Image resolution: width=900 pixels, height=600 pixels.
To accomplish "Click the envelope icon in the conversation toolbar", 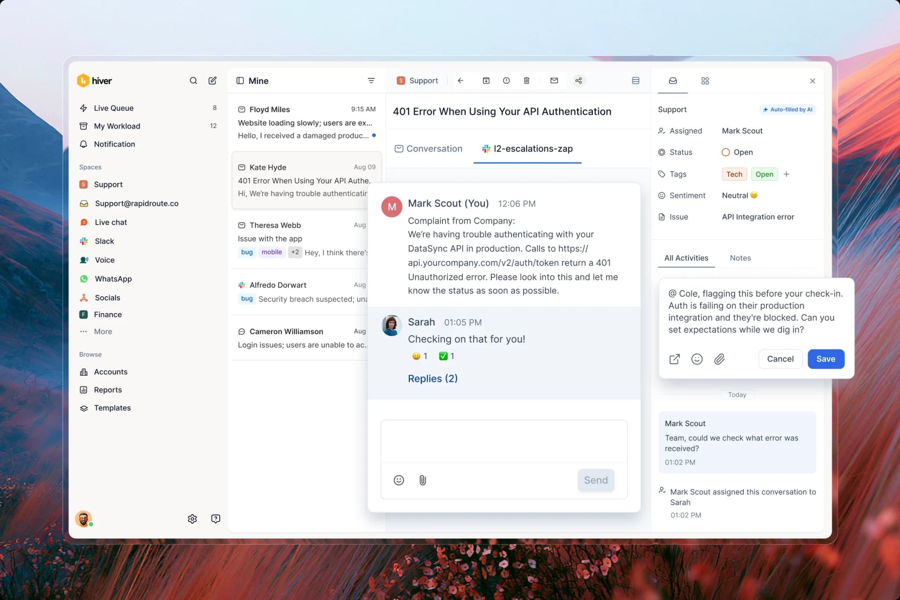I will (x=554, y=80).
